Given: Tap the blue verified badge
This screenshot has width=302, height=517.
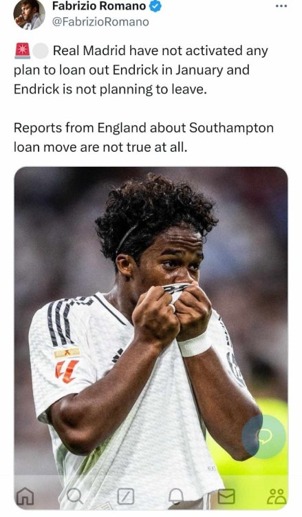Looking at the screenshot, I should [x=155, y=6].
